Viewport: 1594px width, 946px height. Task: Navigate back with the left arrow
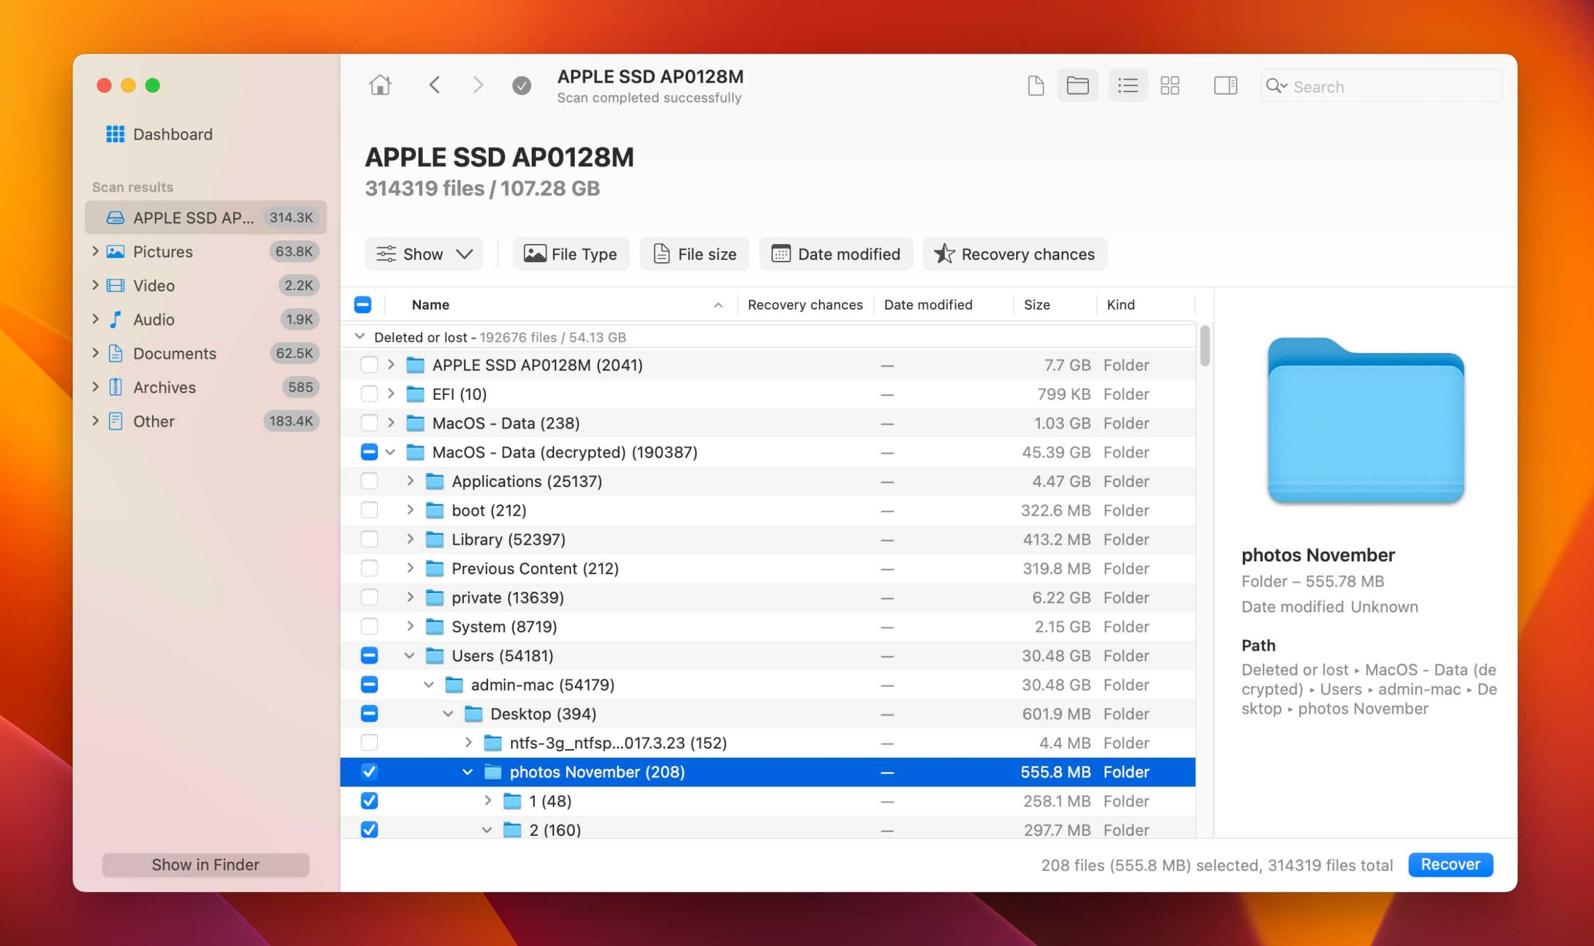[x=435, y=85]
